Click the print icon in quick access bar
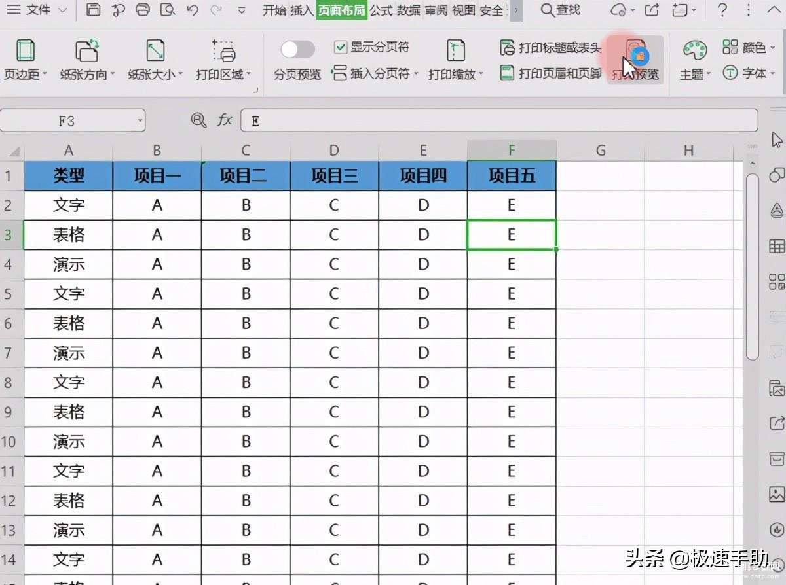 142,10
